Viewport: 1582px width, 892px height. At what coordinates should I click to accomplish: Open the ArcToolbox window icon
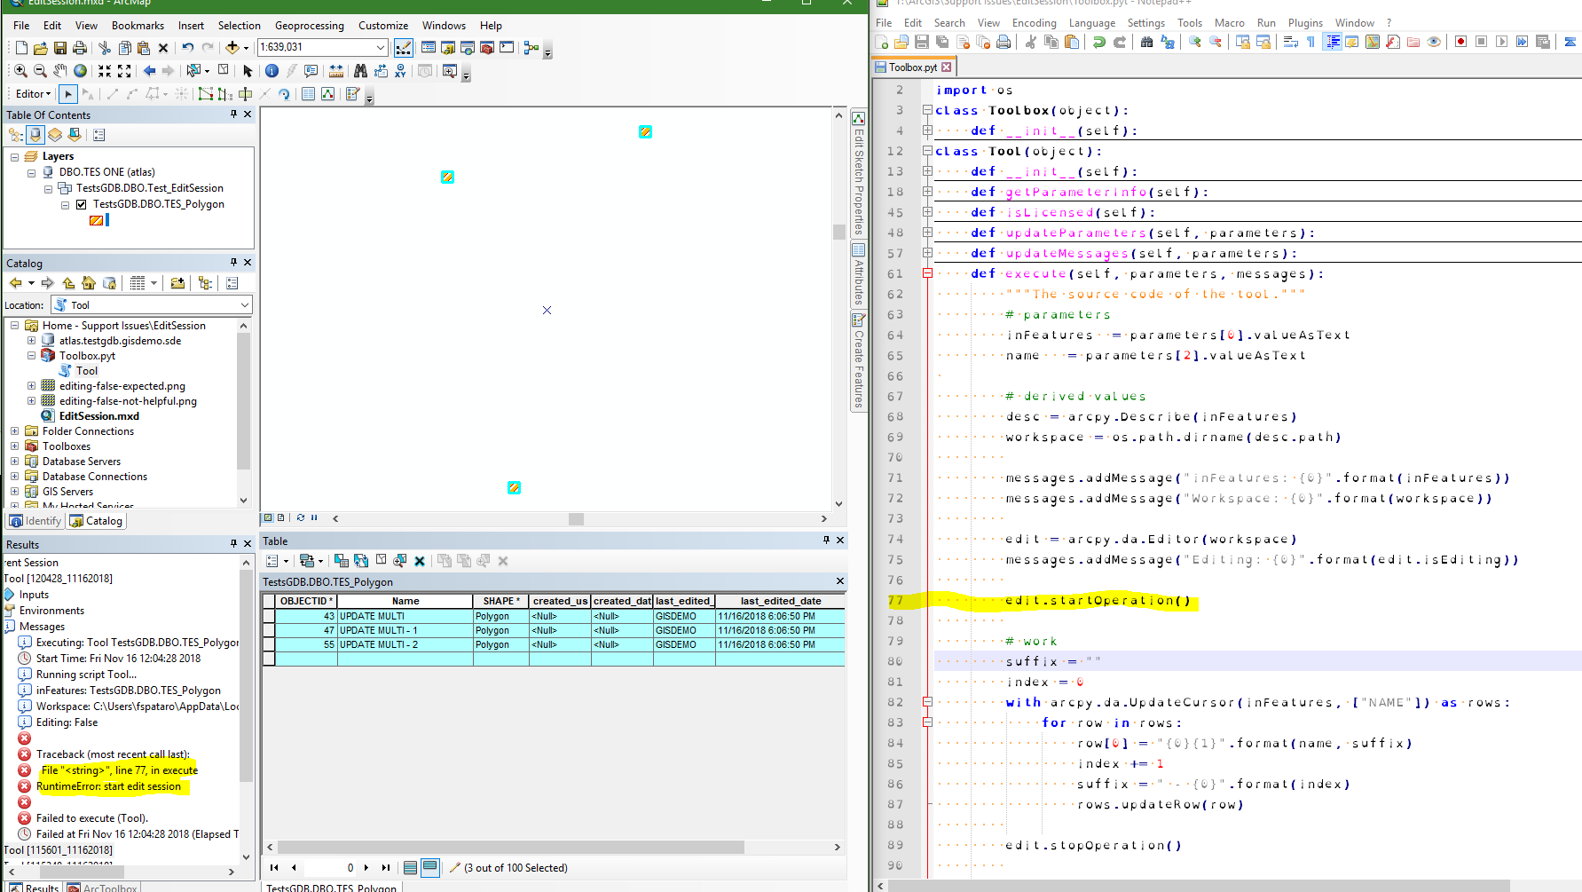pos(486,47)
